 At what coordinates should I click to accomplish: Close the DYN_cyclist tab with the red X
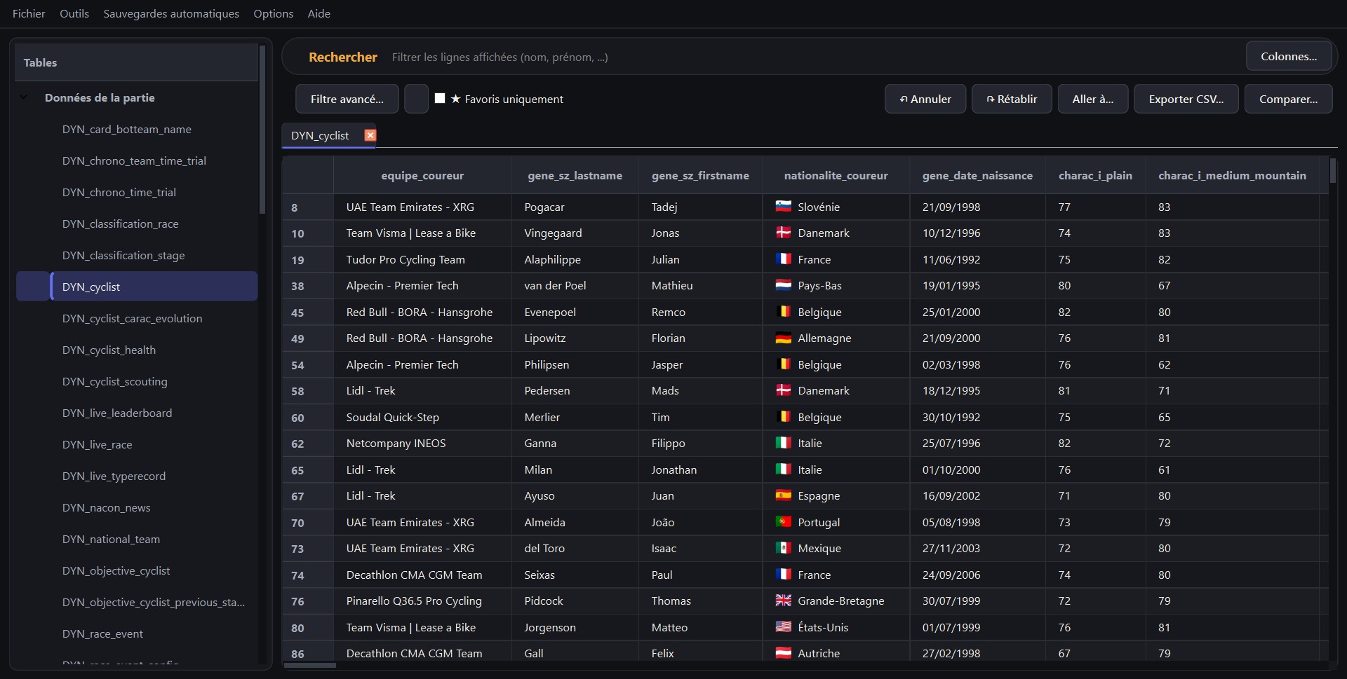click(370, 135)
